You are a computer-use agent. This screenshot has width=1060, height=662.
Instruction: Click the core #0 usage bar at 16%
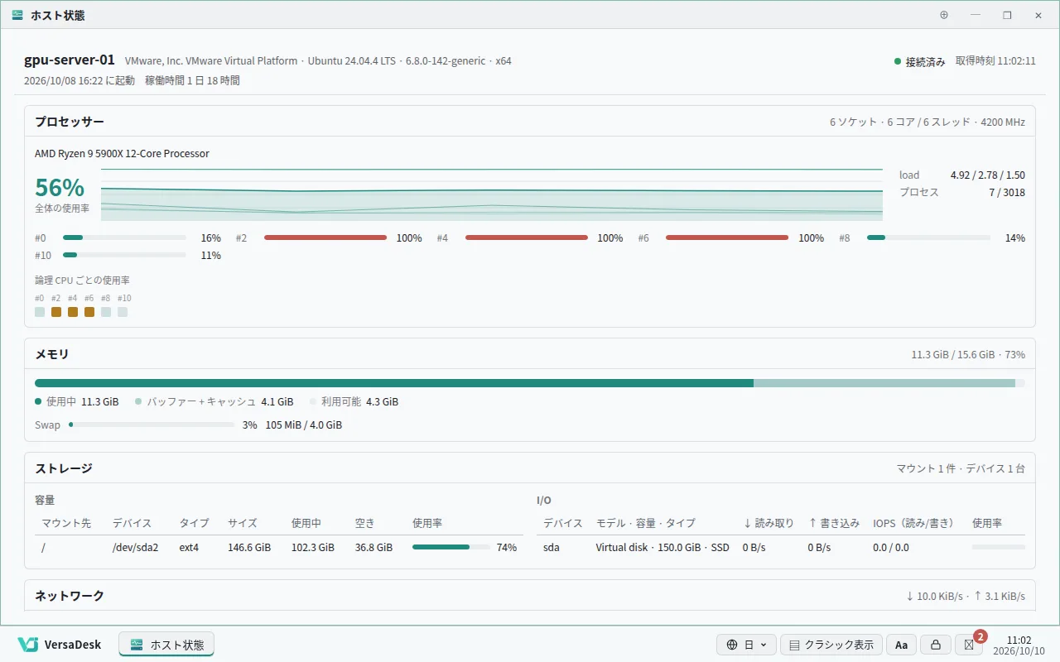pyautogui.click(x=124, y=237)
